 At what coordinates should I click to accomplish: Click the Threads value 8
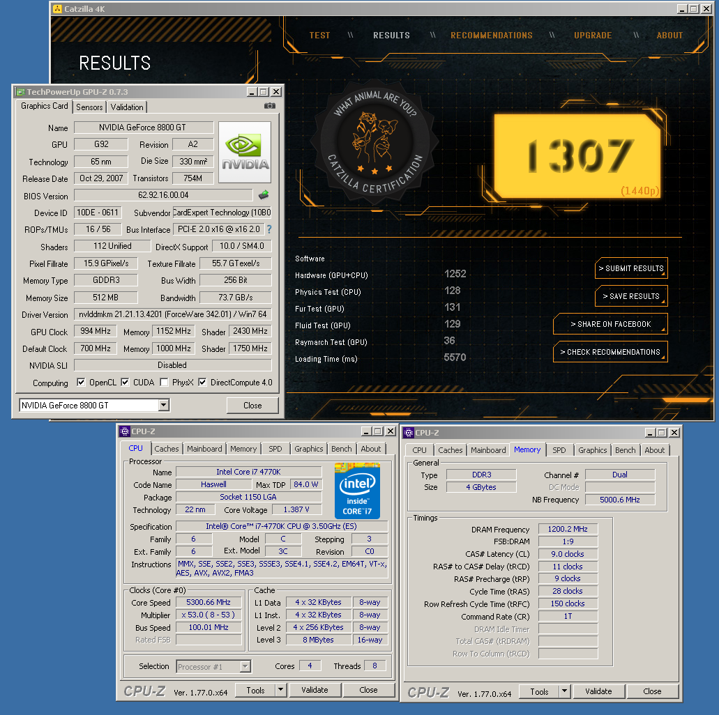[374, 666]
